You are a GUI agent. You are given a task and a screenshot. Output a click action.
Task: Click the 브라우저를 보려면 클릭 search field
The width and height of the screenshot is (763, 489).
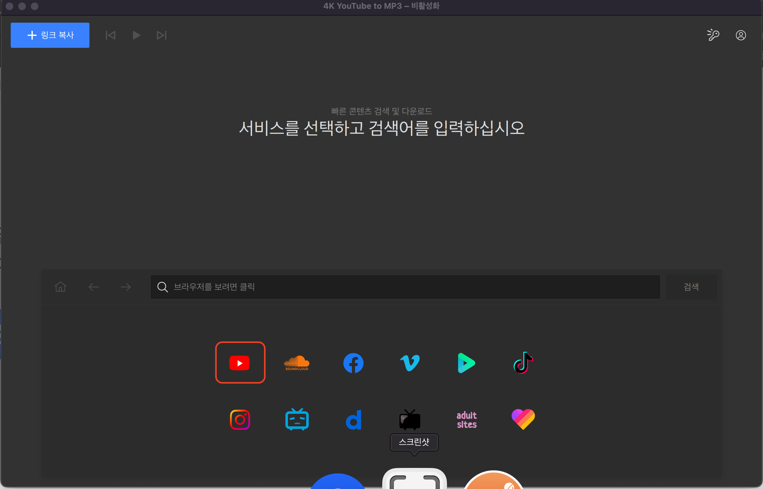tap(405, 287)
